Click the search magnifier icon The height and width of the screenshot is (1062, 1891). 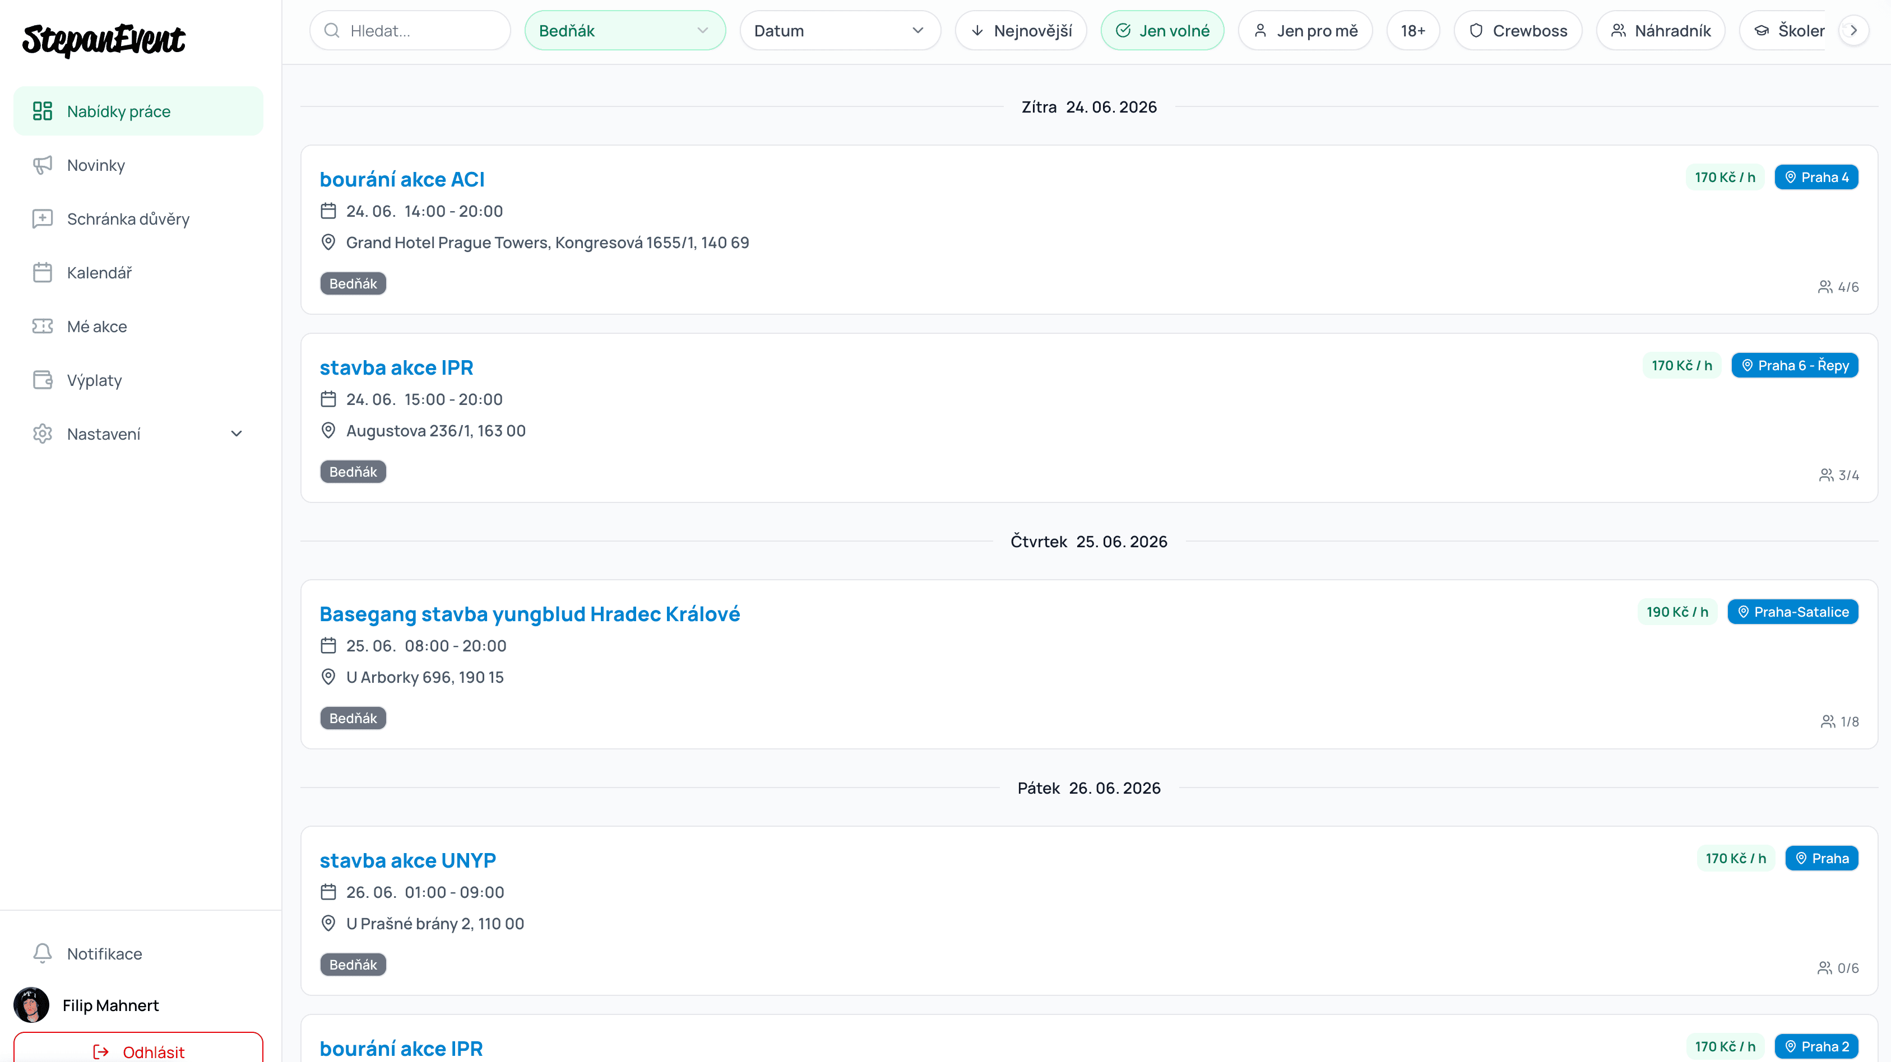point(332,31)
